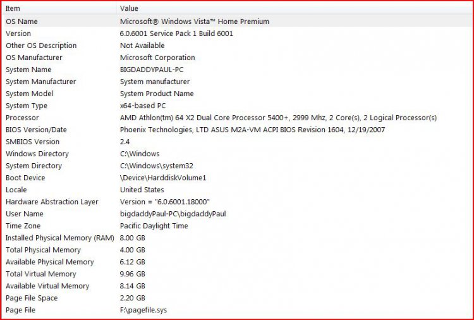The height and width of the screenshot is (320, 474).
Task: Select the System Model row label
Action: pyautogui.click(x=29, y=94)
